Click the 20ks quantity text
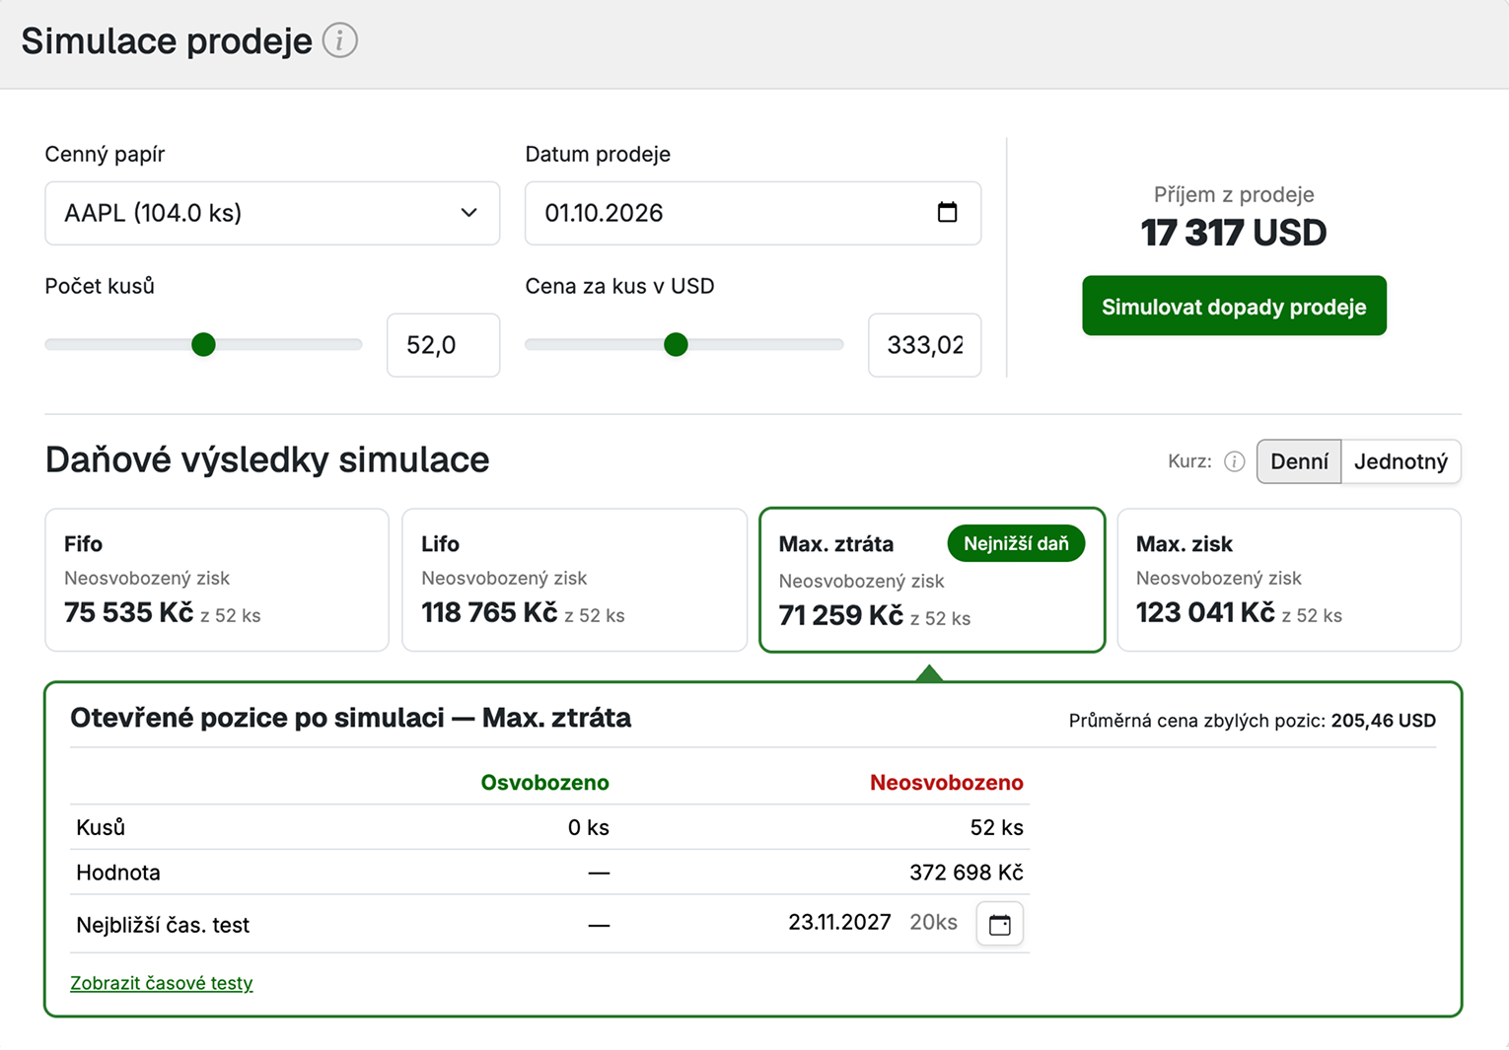 (933, 922)
